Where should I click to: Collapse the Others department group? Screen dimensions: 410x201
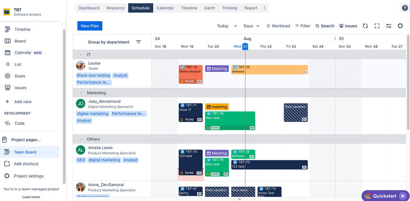coord(81,139)
